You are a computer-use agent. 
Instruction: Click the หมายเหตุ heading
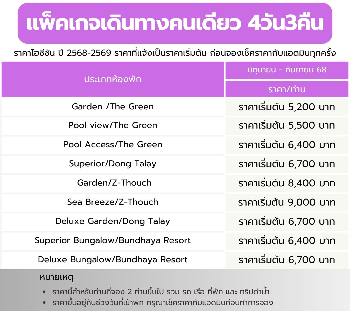click(57, 277)
